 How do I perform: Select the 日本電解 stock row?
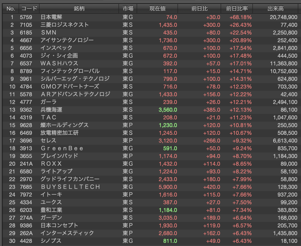tap(150, 17)
